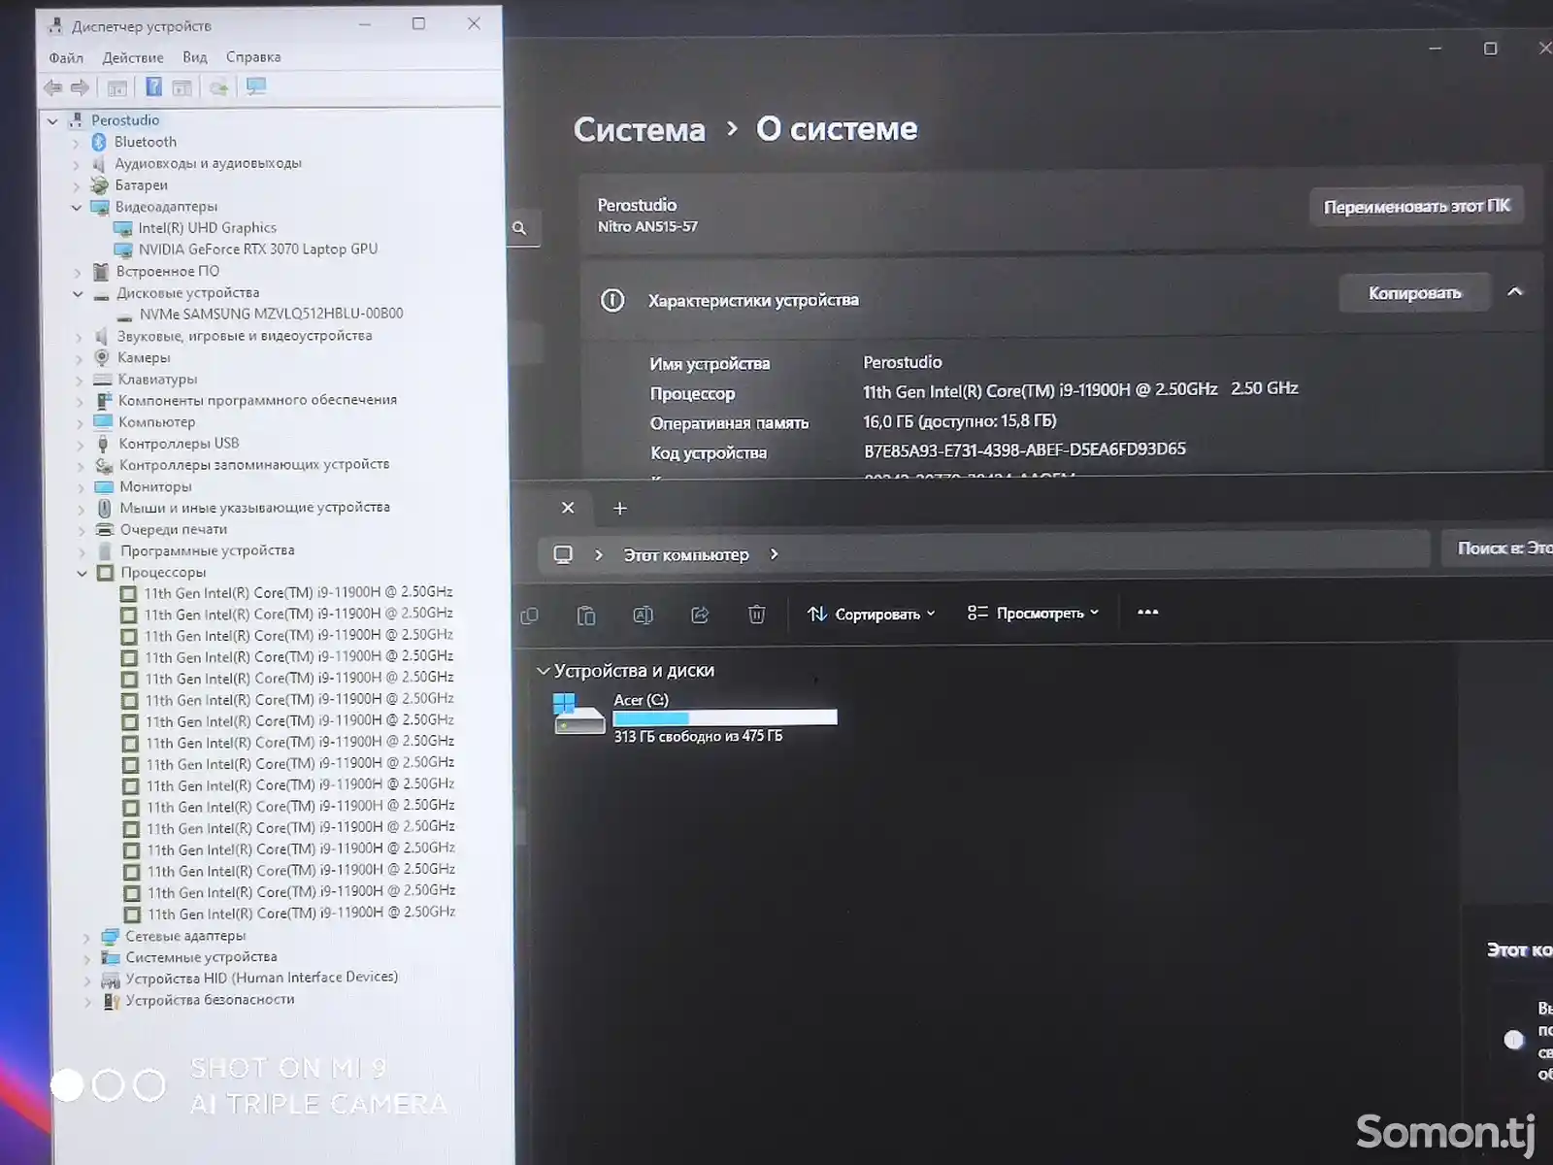Viewport: 1553px width, 1165px height.
Task: Select the Камеры category
Action: point(144,357)
